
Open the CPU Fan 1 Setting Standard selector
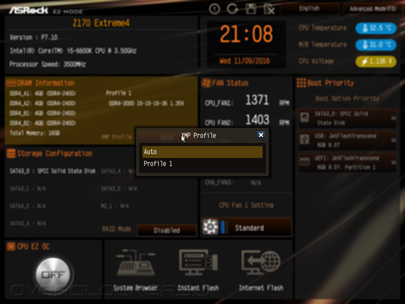246,227
